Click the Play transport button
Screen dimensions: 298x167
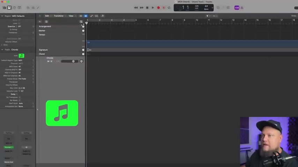(152, 8)
